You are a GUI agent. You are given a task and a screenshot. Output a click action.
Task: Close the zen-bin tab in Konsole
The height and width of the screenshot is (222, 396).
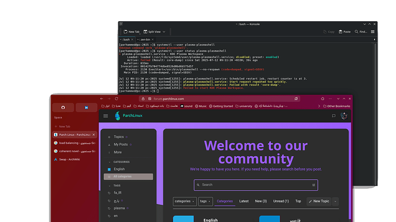tap(153, 39)
